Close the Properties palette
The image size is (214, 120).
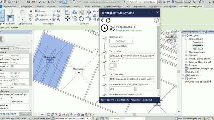point(31,32)
